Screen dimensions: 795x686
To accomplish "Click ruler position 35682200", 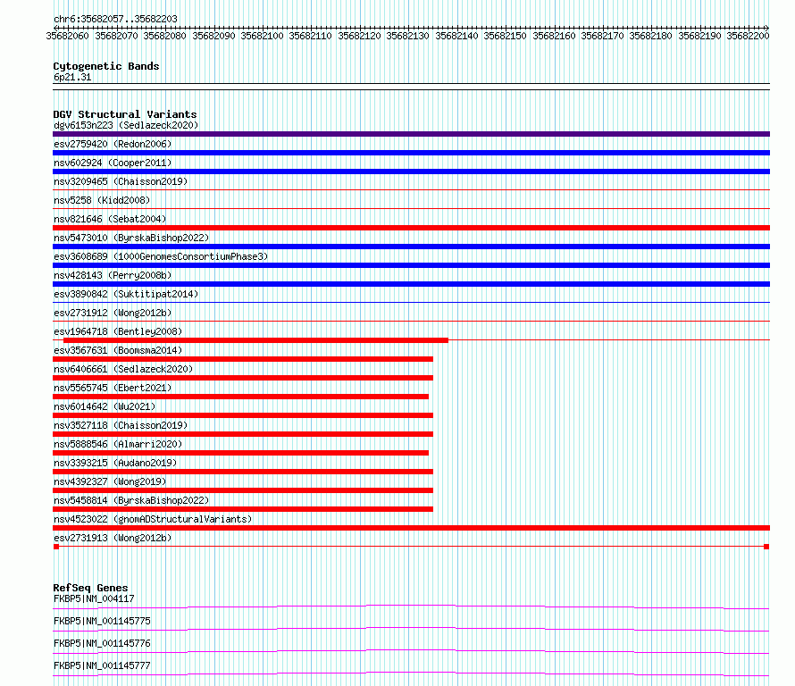I will [748, 36].
